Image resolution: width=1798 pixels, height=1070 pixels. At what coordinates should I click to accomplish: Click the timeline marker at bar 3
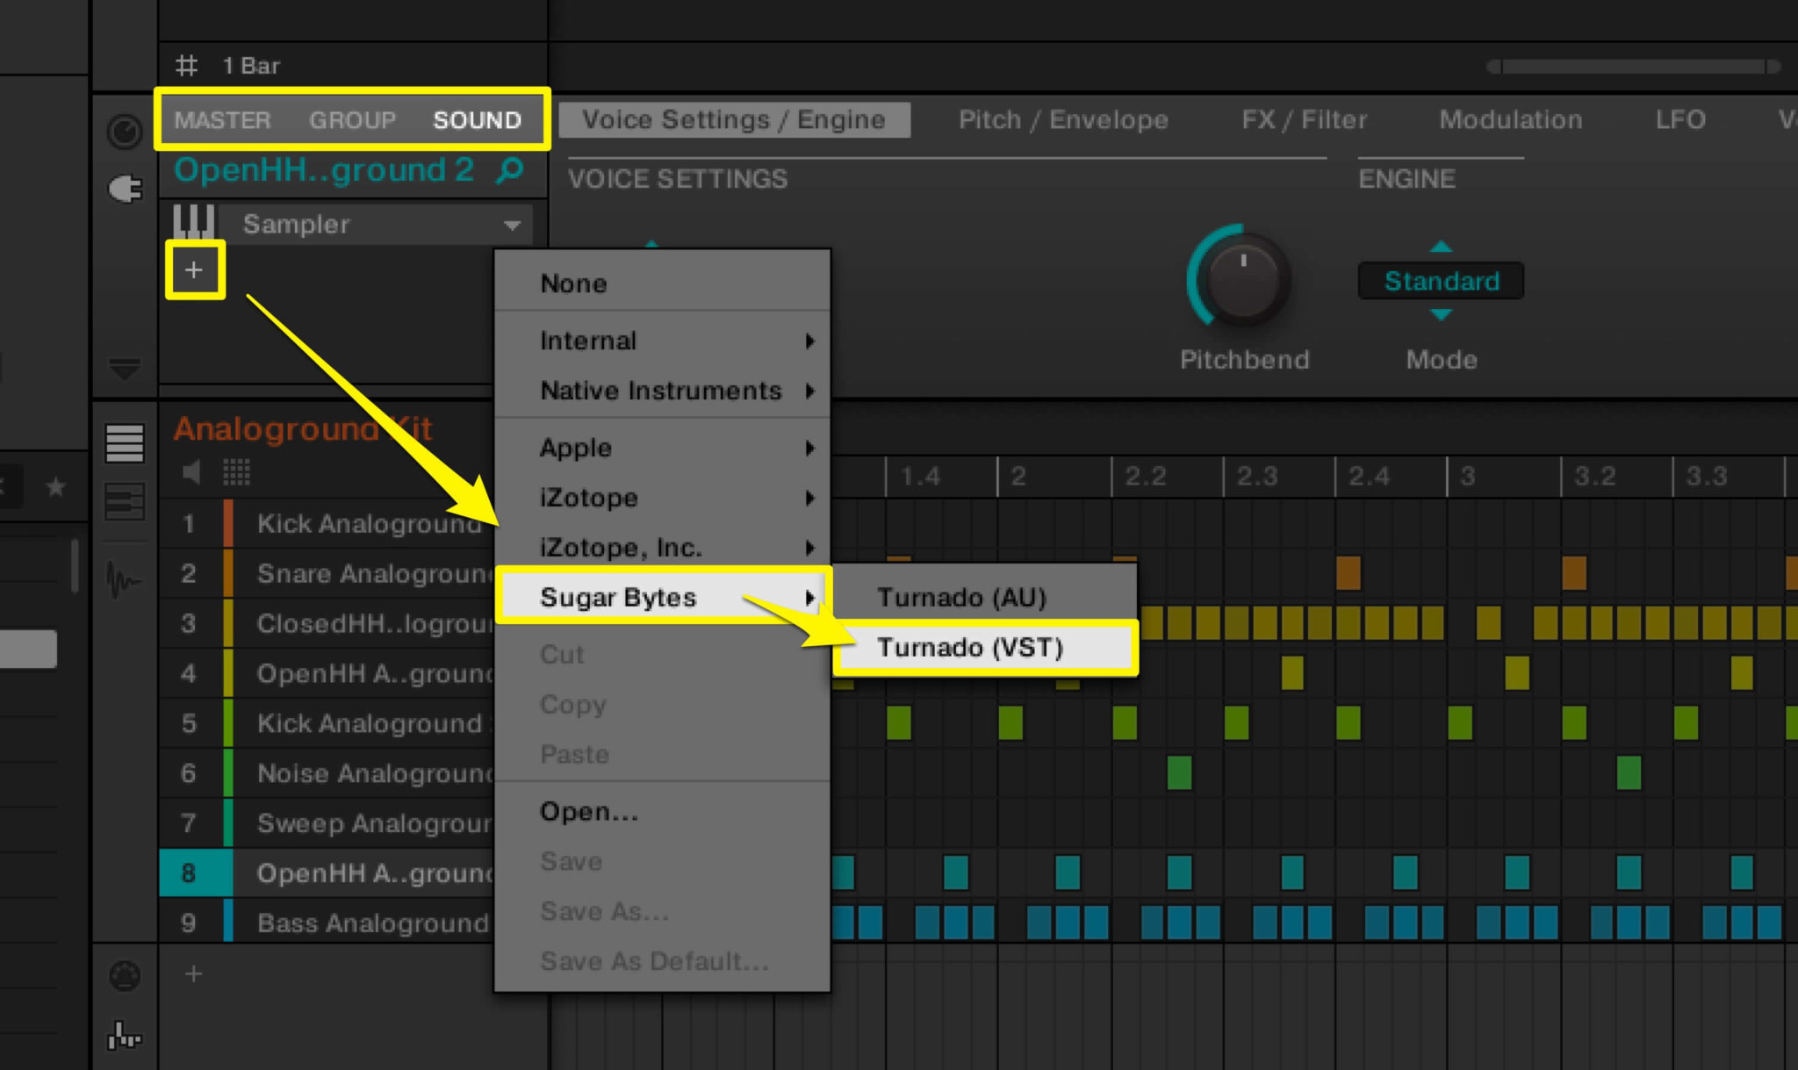[x=1467, y=477]
